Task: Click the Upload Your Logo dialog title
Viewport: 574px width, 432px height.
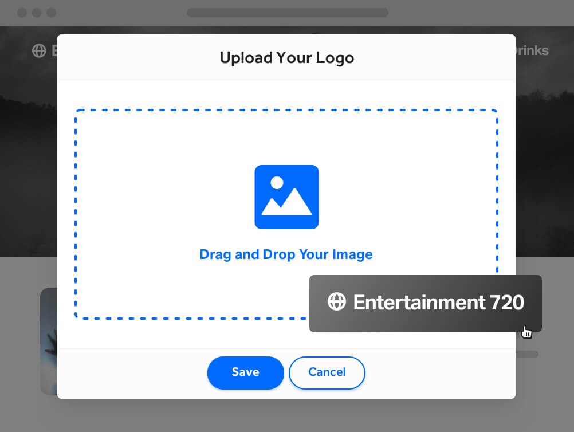Action: tap(286, 58)
